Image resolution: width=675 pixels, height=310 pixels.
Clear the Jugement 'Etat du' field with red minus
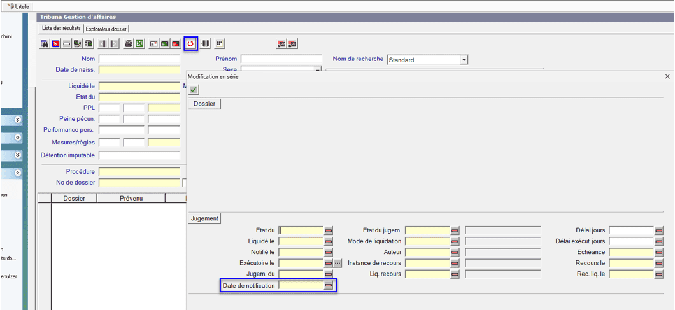pyautogui.click(x=329, y=230)
